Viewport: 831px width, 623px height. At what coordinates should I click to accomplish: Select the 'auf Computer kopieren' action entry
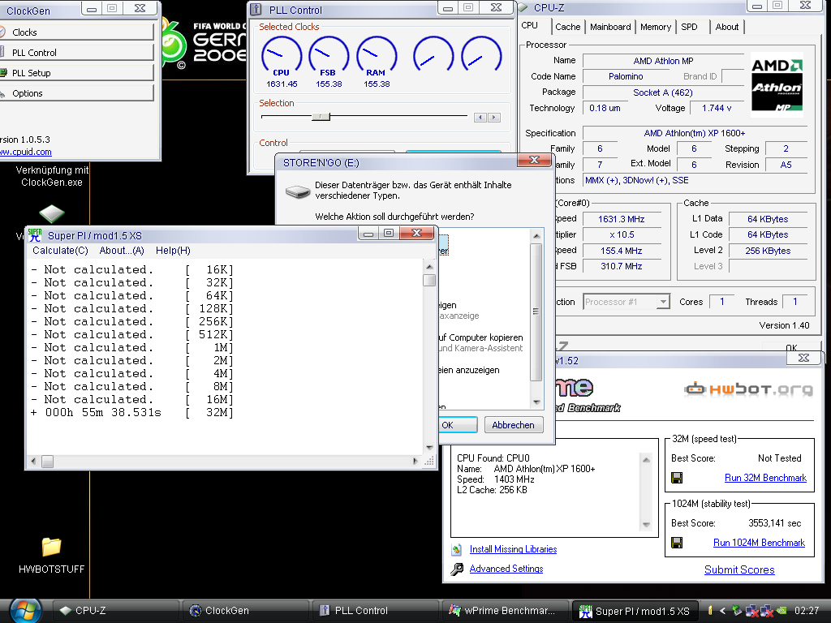480,343
